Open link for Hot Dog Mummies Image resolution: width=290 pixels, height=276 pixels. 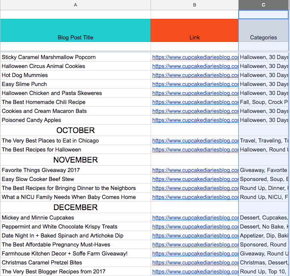coord(195,75)
